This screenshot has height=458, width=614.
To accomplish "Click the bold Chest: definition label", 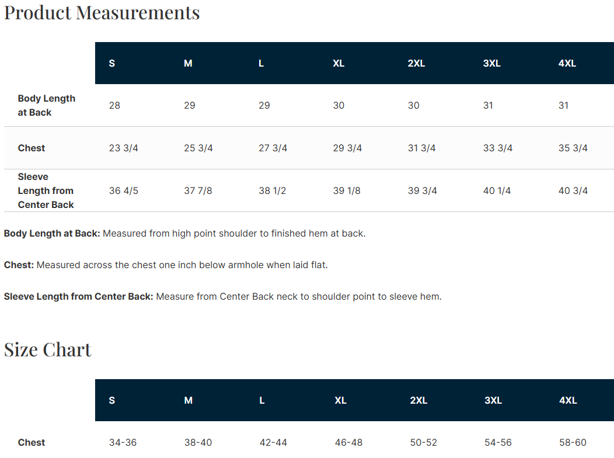I will pos(19,265).
